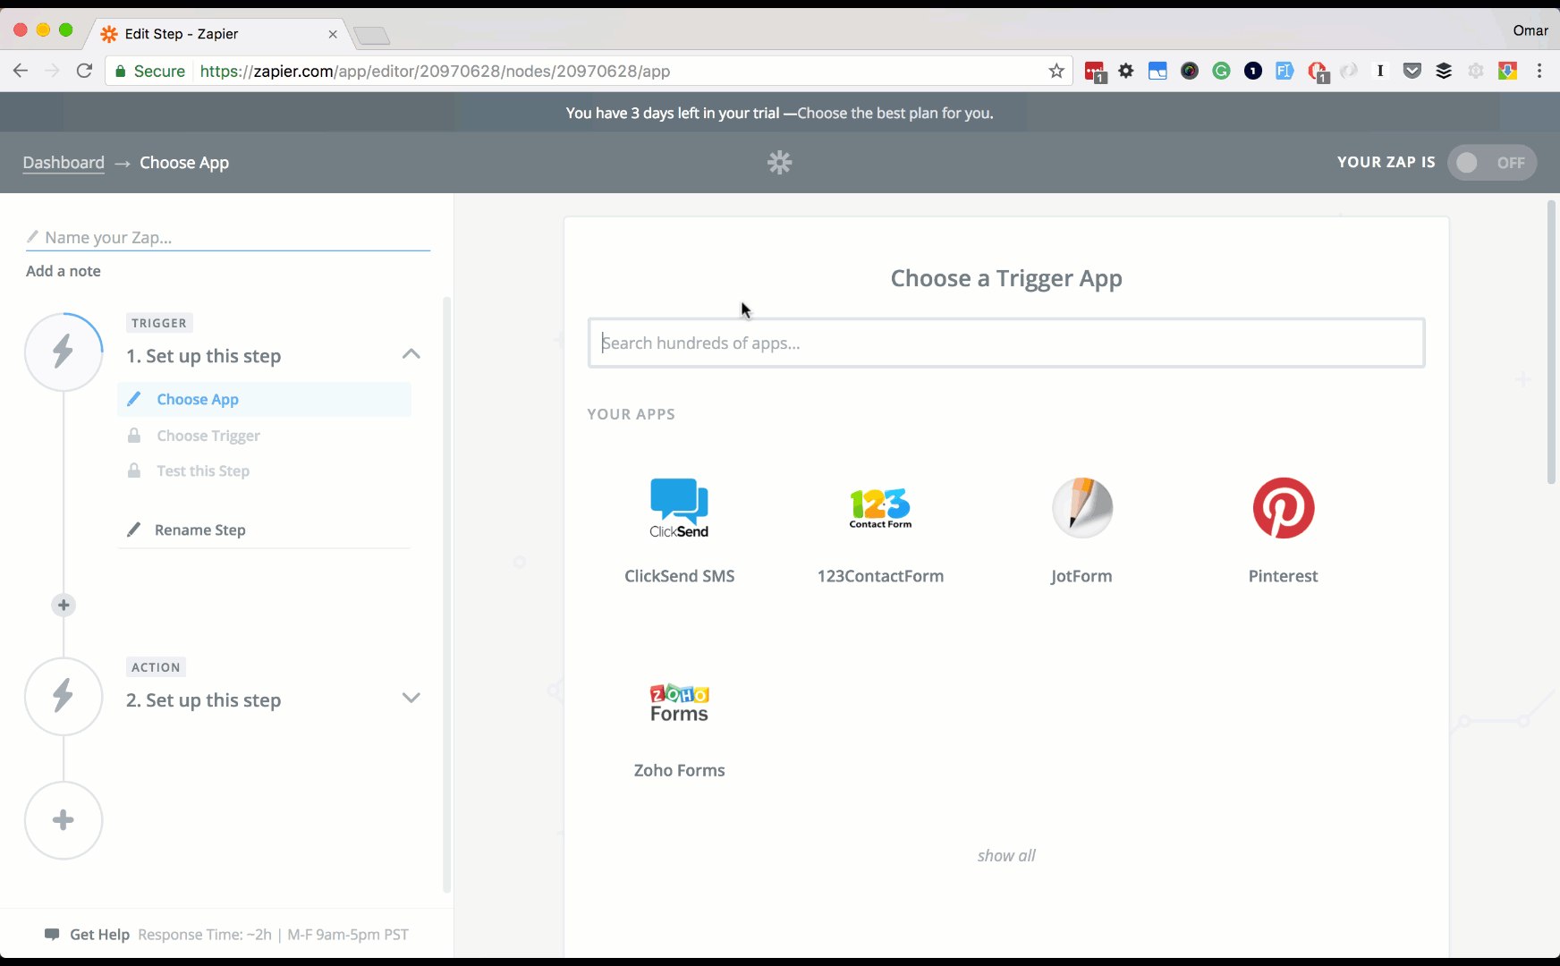Click the AdBlock extension icon

click(x=1317, y=71)
